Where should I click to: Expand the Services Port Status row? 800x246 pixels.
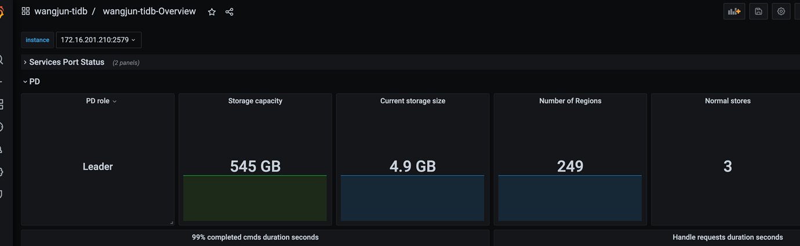(x=67, y=62)
